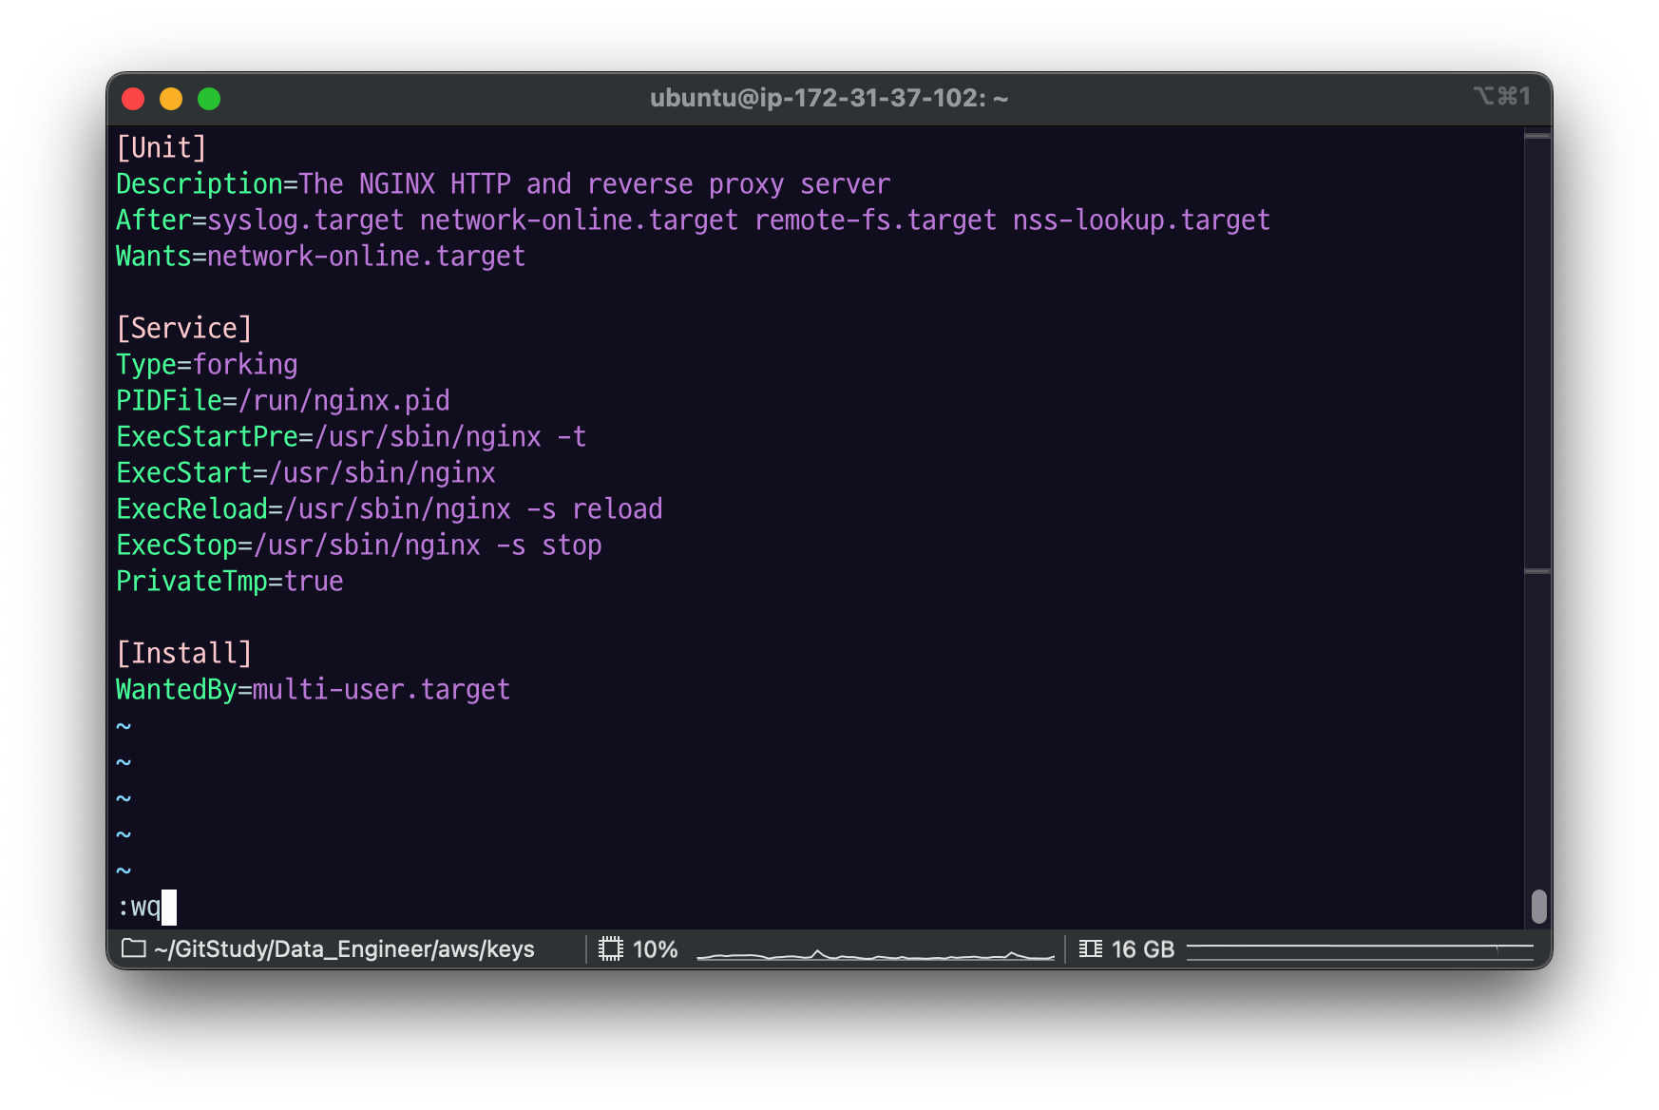Click the ExecStart=/usr/sbin/nginx line

tap(305, 472)
